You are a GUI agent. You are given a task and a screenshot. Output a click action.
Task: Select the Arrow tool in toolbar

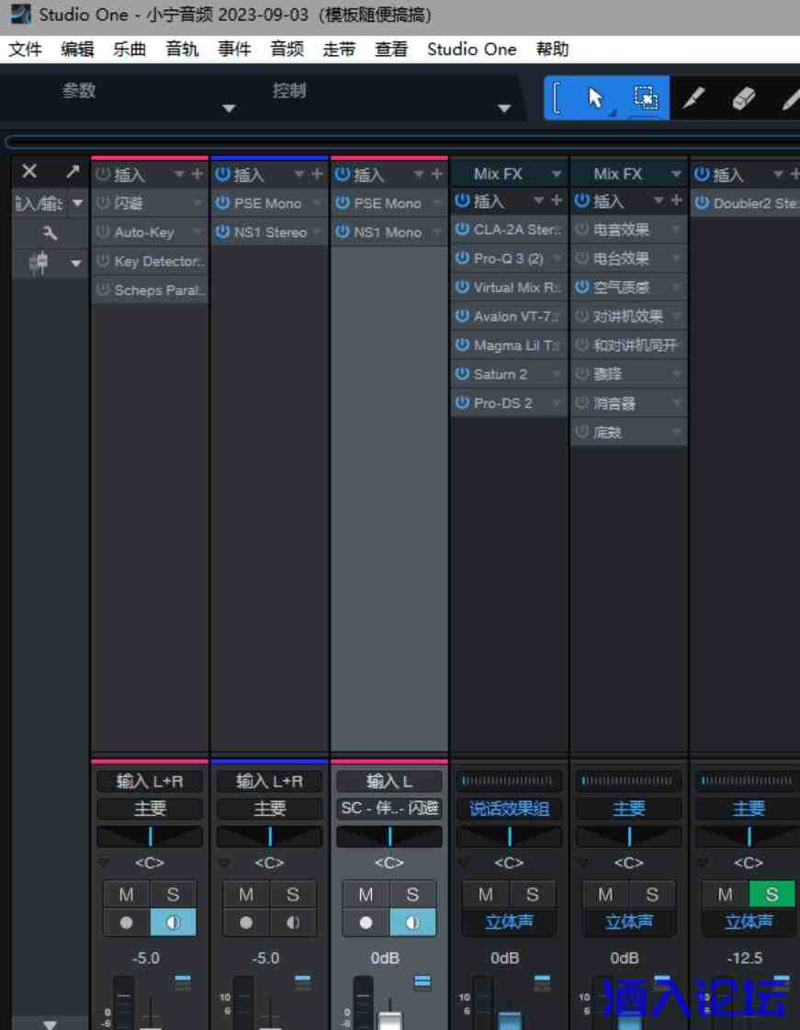pyautogui.click(x=596, y=98)
